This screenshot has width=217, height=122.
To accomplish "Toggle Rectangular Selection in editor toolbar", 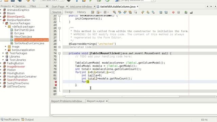I will 135,12.
